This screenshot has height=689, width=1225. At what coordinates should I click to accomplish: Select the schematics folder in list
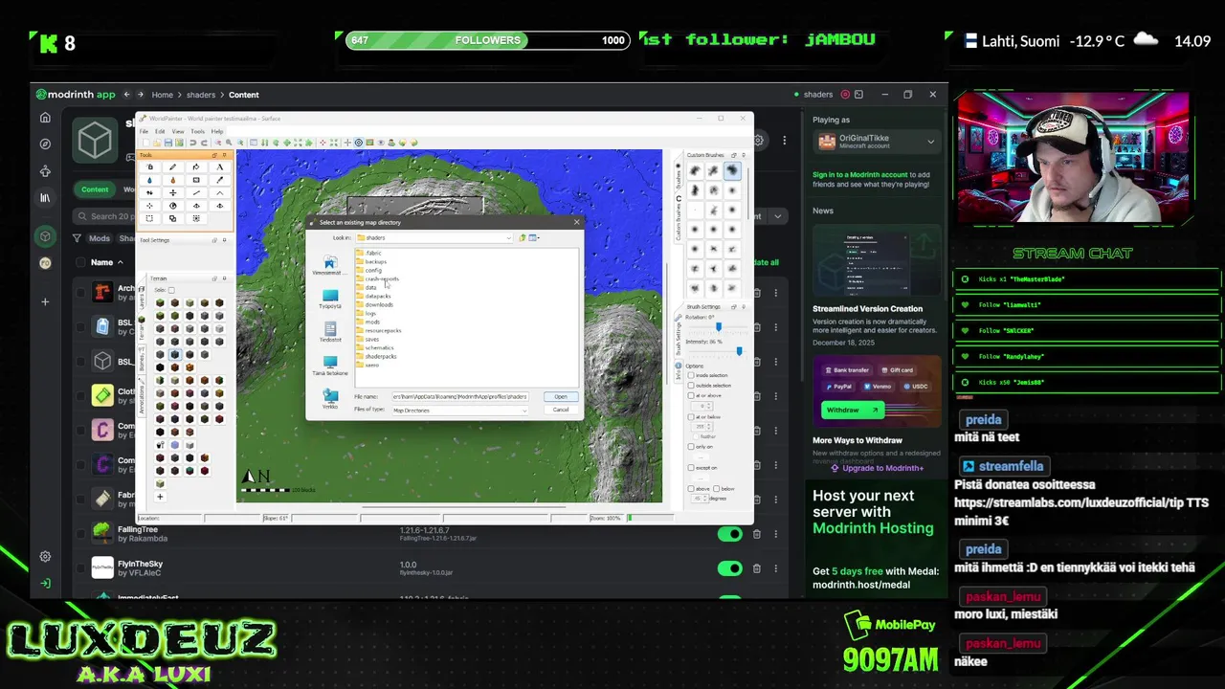[x=375, y=347]
